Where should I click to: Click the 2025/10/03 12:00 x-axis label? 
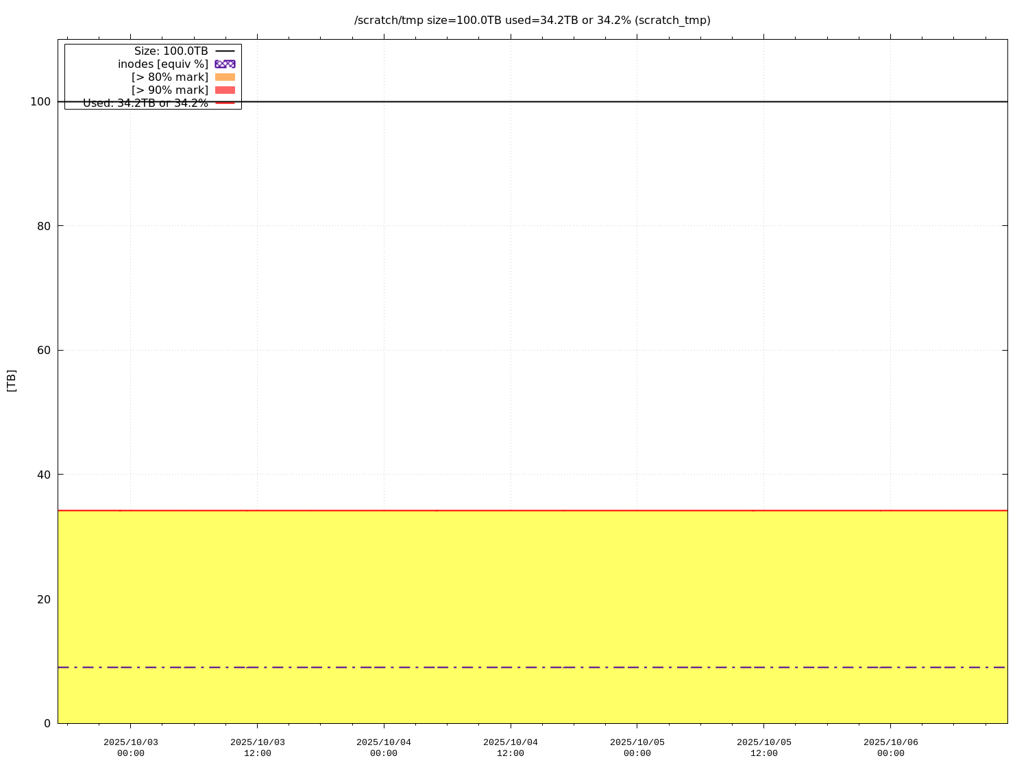[257, 747]
